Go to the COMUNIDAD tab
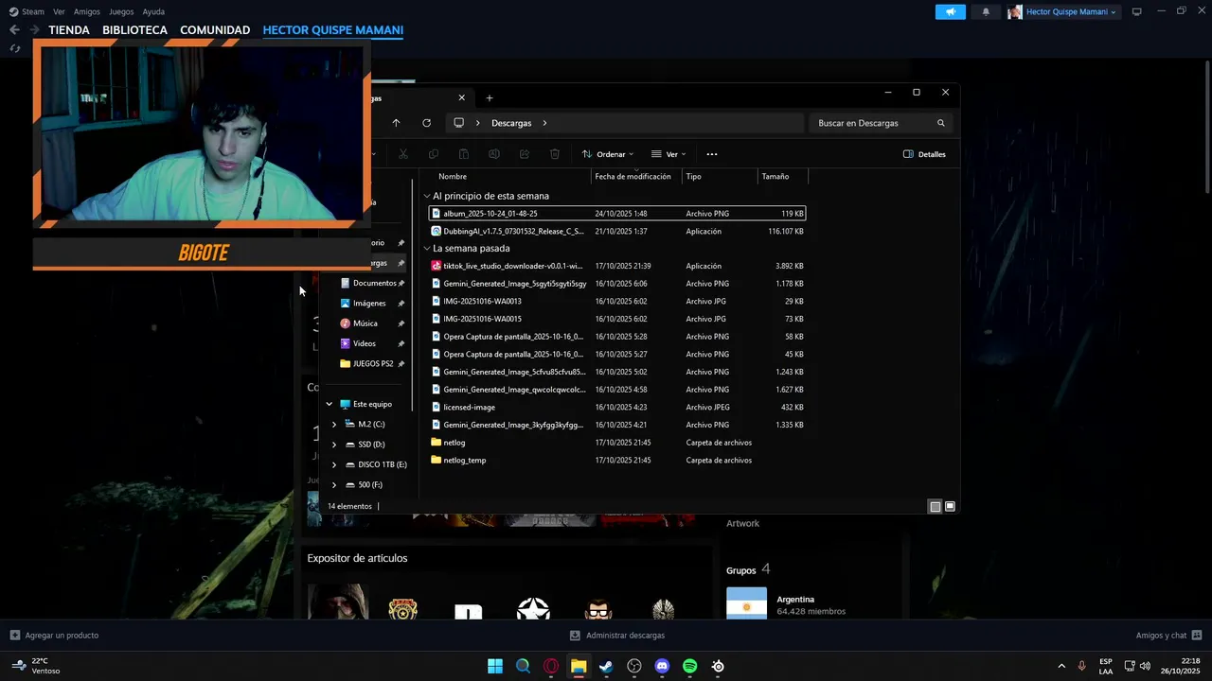The height and width of the screenshot is (681, 1212). click(x=215, y=30)
